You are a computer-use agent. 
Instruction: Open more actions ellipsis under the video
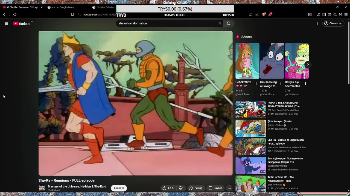pyautogui.click(x=229, y=188)
